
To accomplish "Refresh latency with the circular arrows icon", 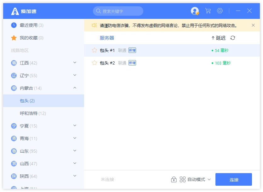I will point(233,38).
